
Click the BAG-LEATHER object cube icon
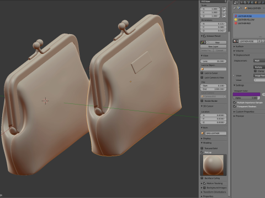(x=246, y=8)
